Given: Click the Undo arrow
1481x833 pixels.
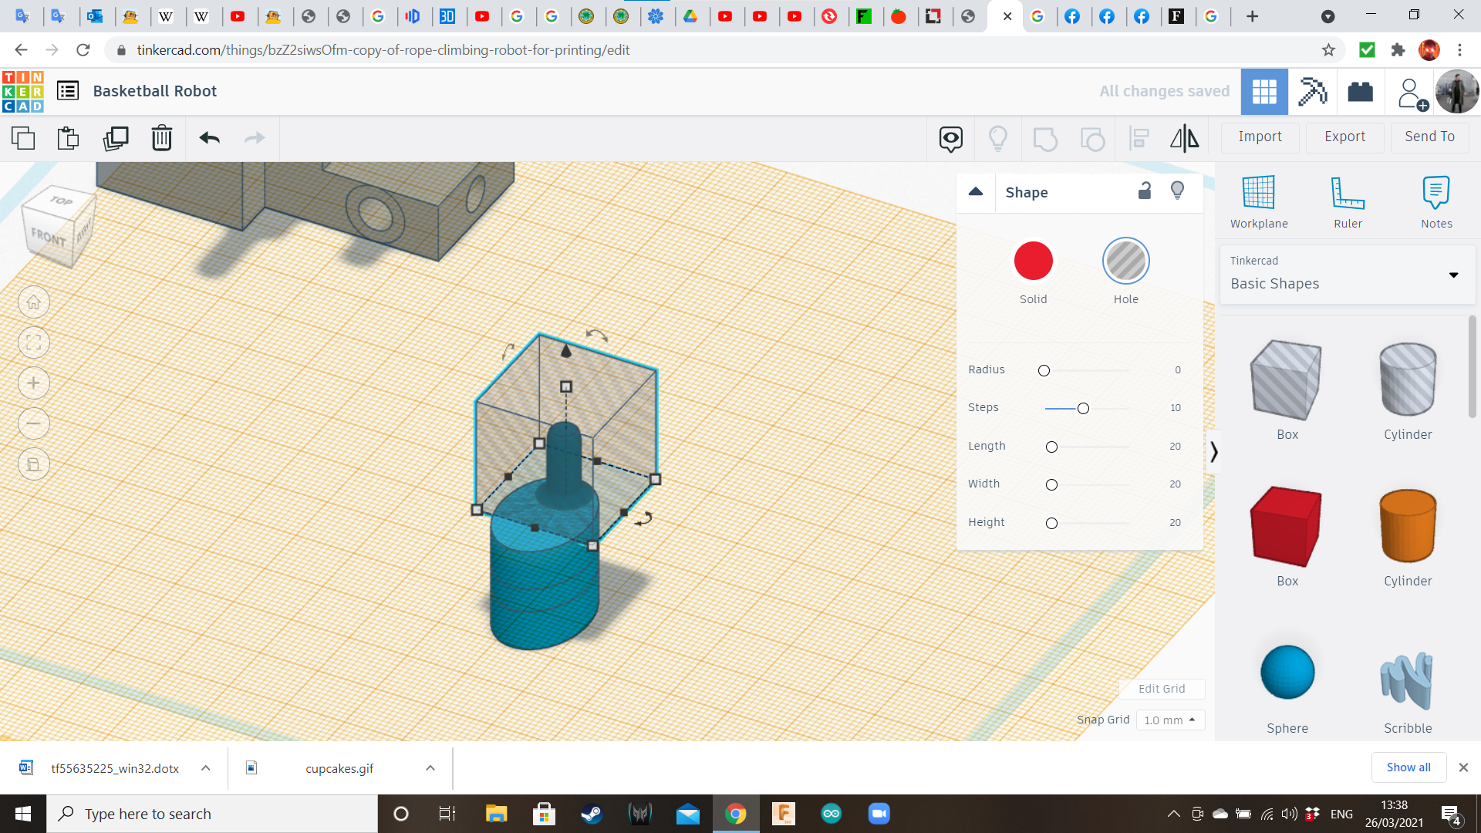Looking at the screenshot, I should pyautogui.click(x=209, y=138).
